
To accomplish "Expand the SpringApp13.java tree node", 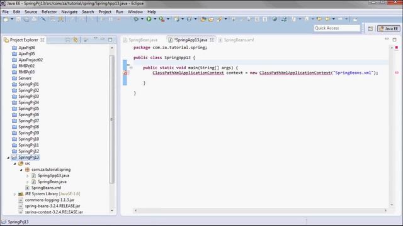I will pyautogui.click(x=28, y=176).
